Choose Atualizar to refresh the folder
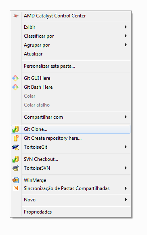 tap(71, 54)
